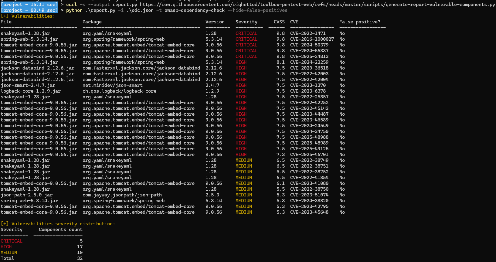Image resolution: width=496 pixels, height=262 pixels.
Task: Click the '[+] Vulnerabilities:' heading
Action: click(28, 16)
